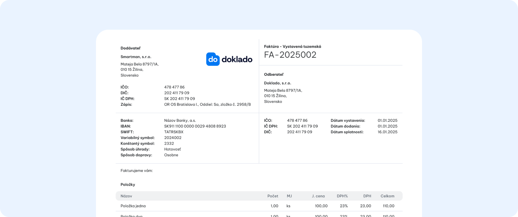
Task: Click unit price 100,00 in Položka jedna row
Action: pyautogui.click(x=321, y=206)
